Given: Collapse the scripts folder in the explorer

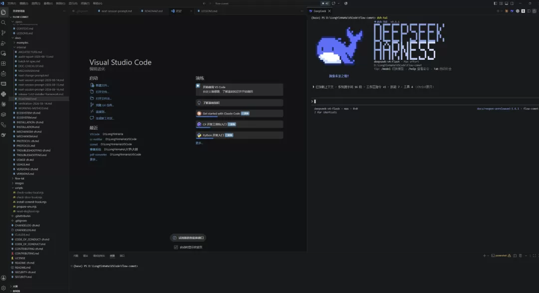Looking at the screenshot, I should click(x=19, y=188).
